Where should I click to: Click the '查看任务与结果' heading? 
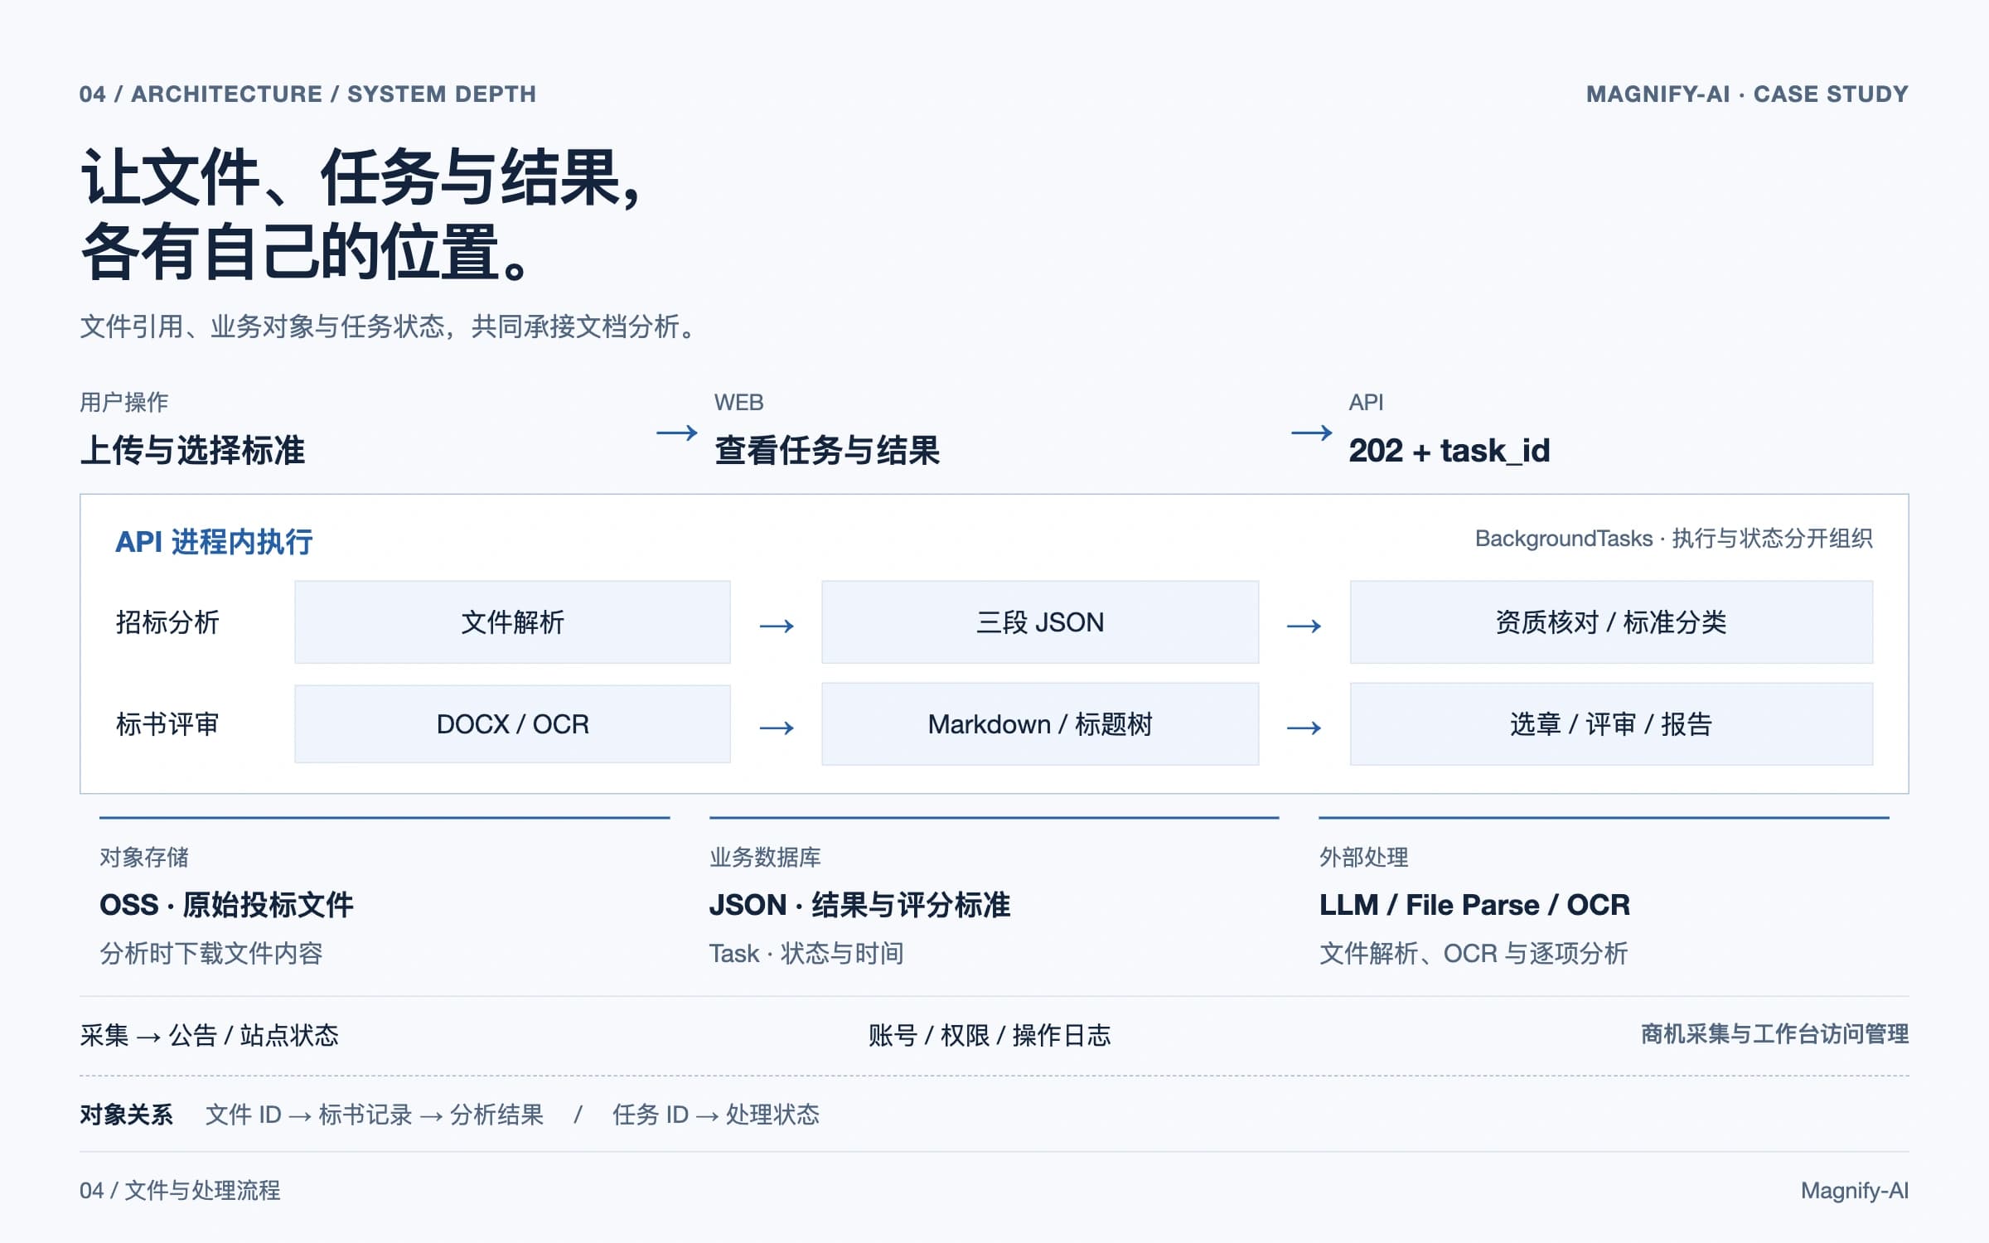point(827,451)
